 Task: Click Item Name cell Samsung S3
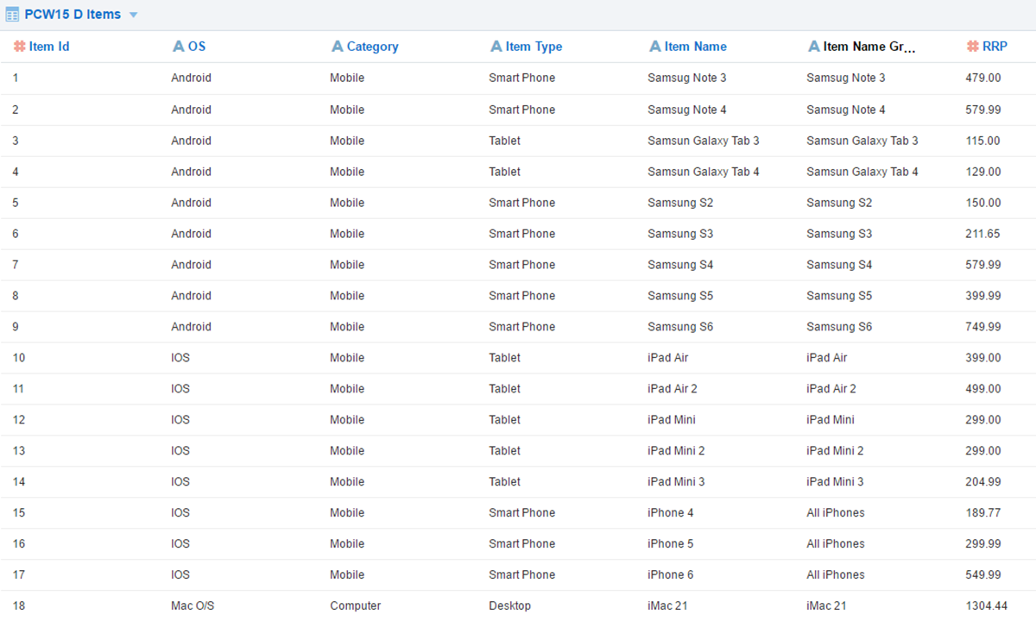point(680,234)
